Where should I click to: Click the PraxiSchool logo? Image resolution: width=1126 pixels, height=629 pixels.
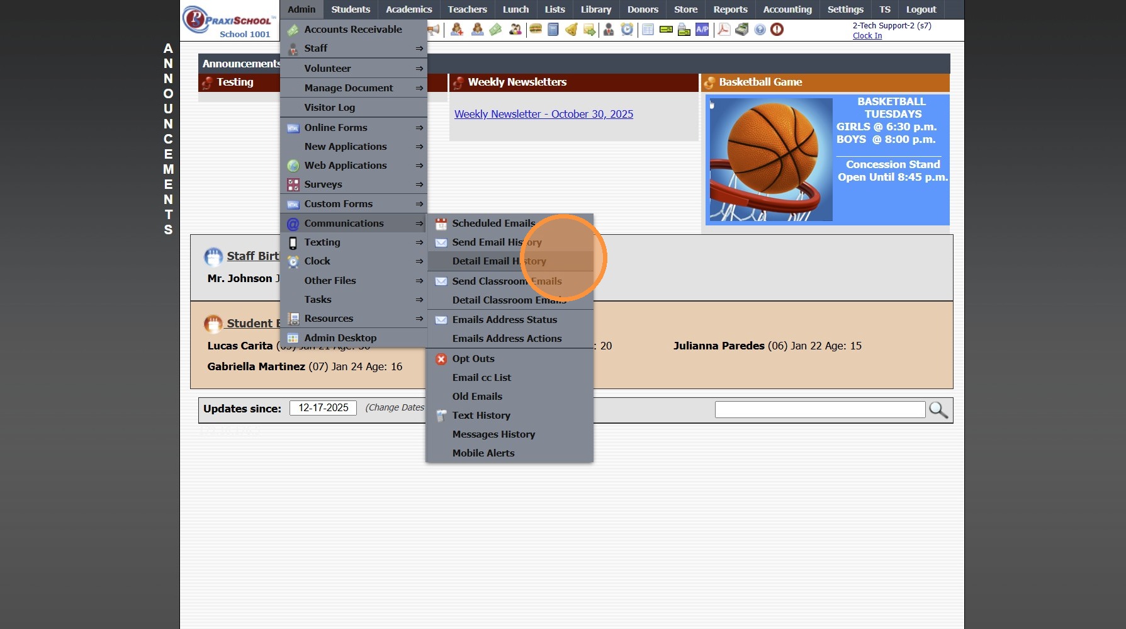click(230, 21)
